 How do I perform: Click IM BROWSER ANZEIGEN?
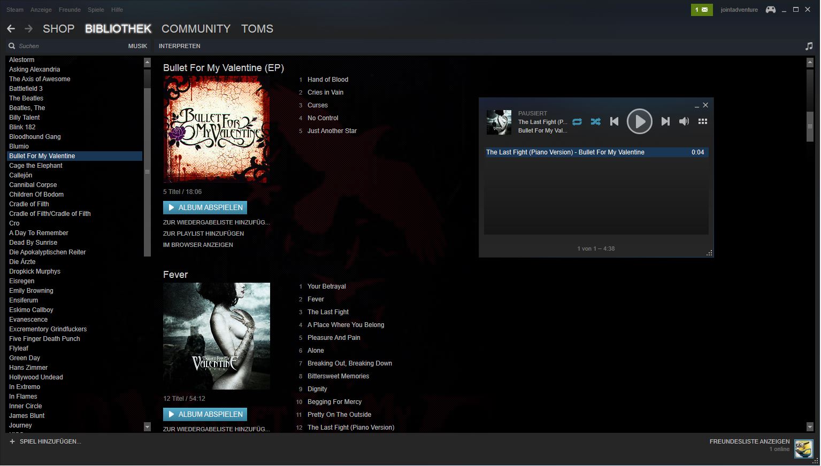[x=198, y=245]
